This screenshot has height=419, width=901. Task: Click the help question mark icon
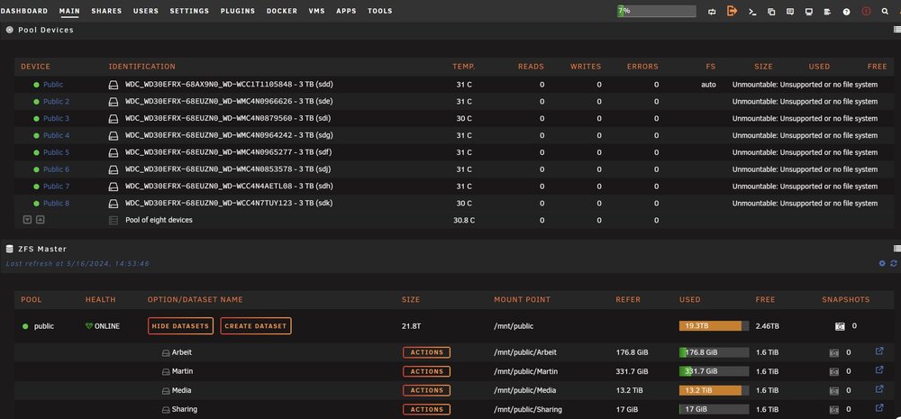point(846,11)
